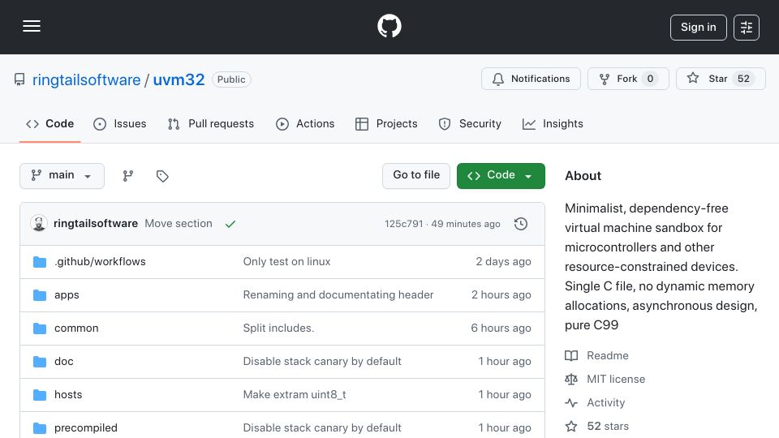Click the repository icon beside ringtailsoftware
779x438 pixels.
click(x=19, y=79)
